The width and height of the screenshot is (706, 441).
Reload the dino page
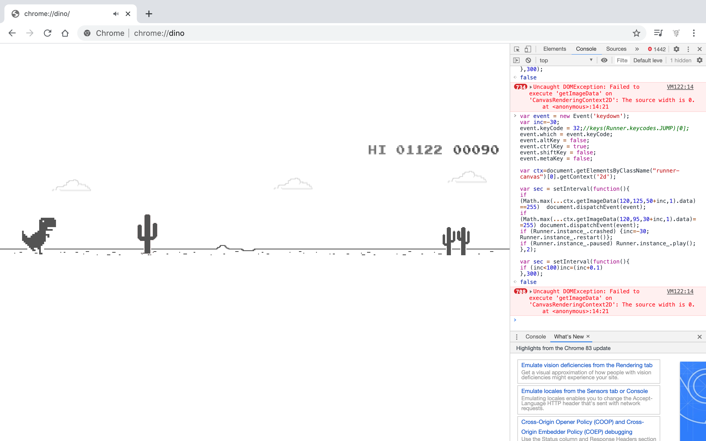(47, 33)
